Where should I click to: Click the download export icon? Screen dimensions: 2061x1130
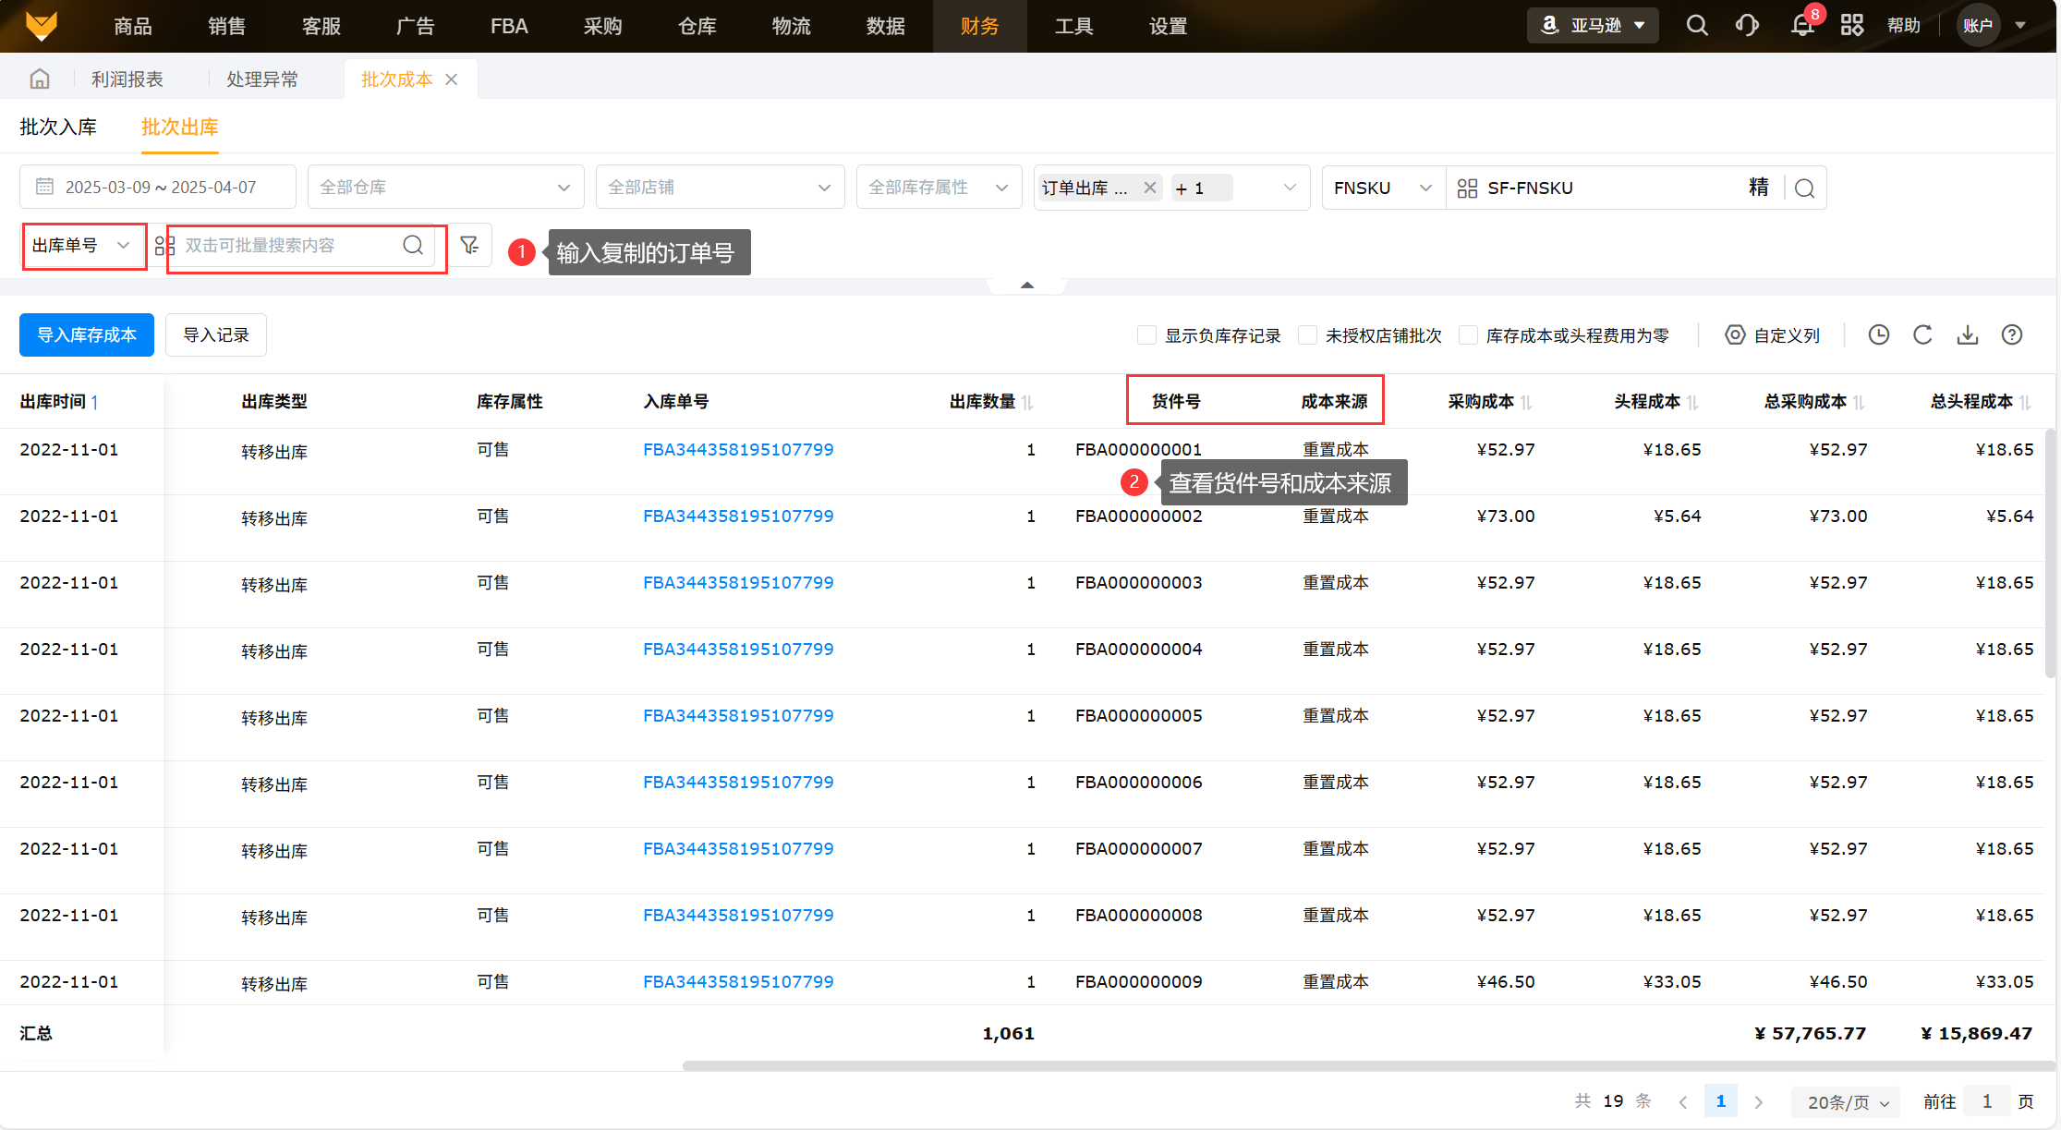[x=1967, y=334]
